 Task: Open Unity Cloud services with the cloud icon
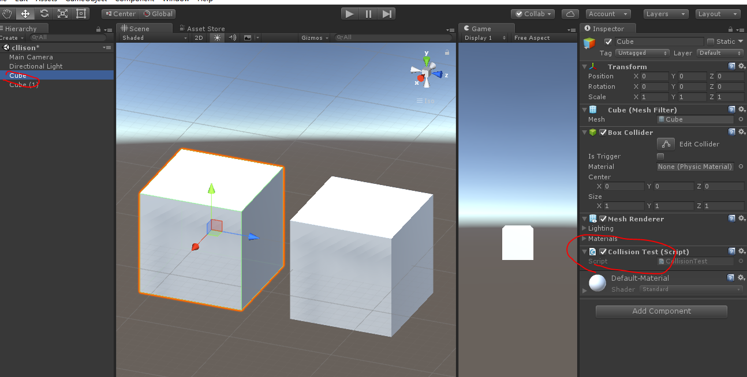click(x=570, y=13)
